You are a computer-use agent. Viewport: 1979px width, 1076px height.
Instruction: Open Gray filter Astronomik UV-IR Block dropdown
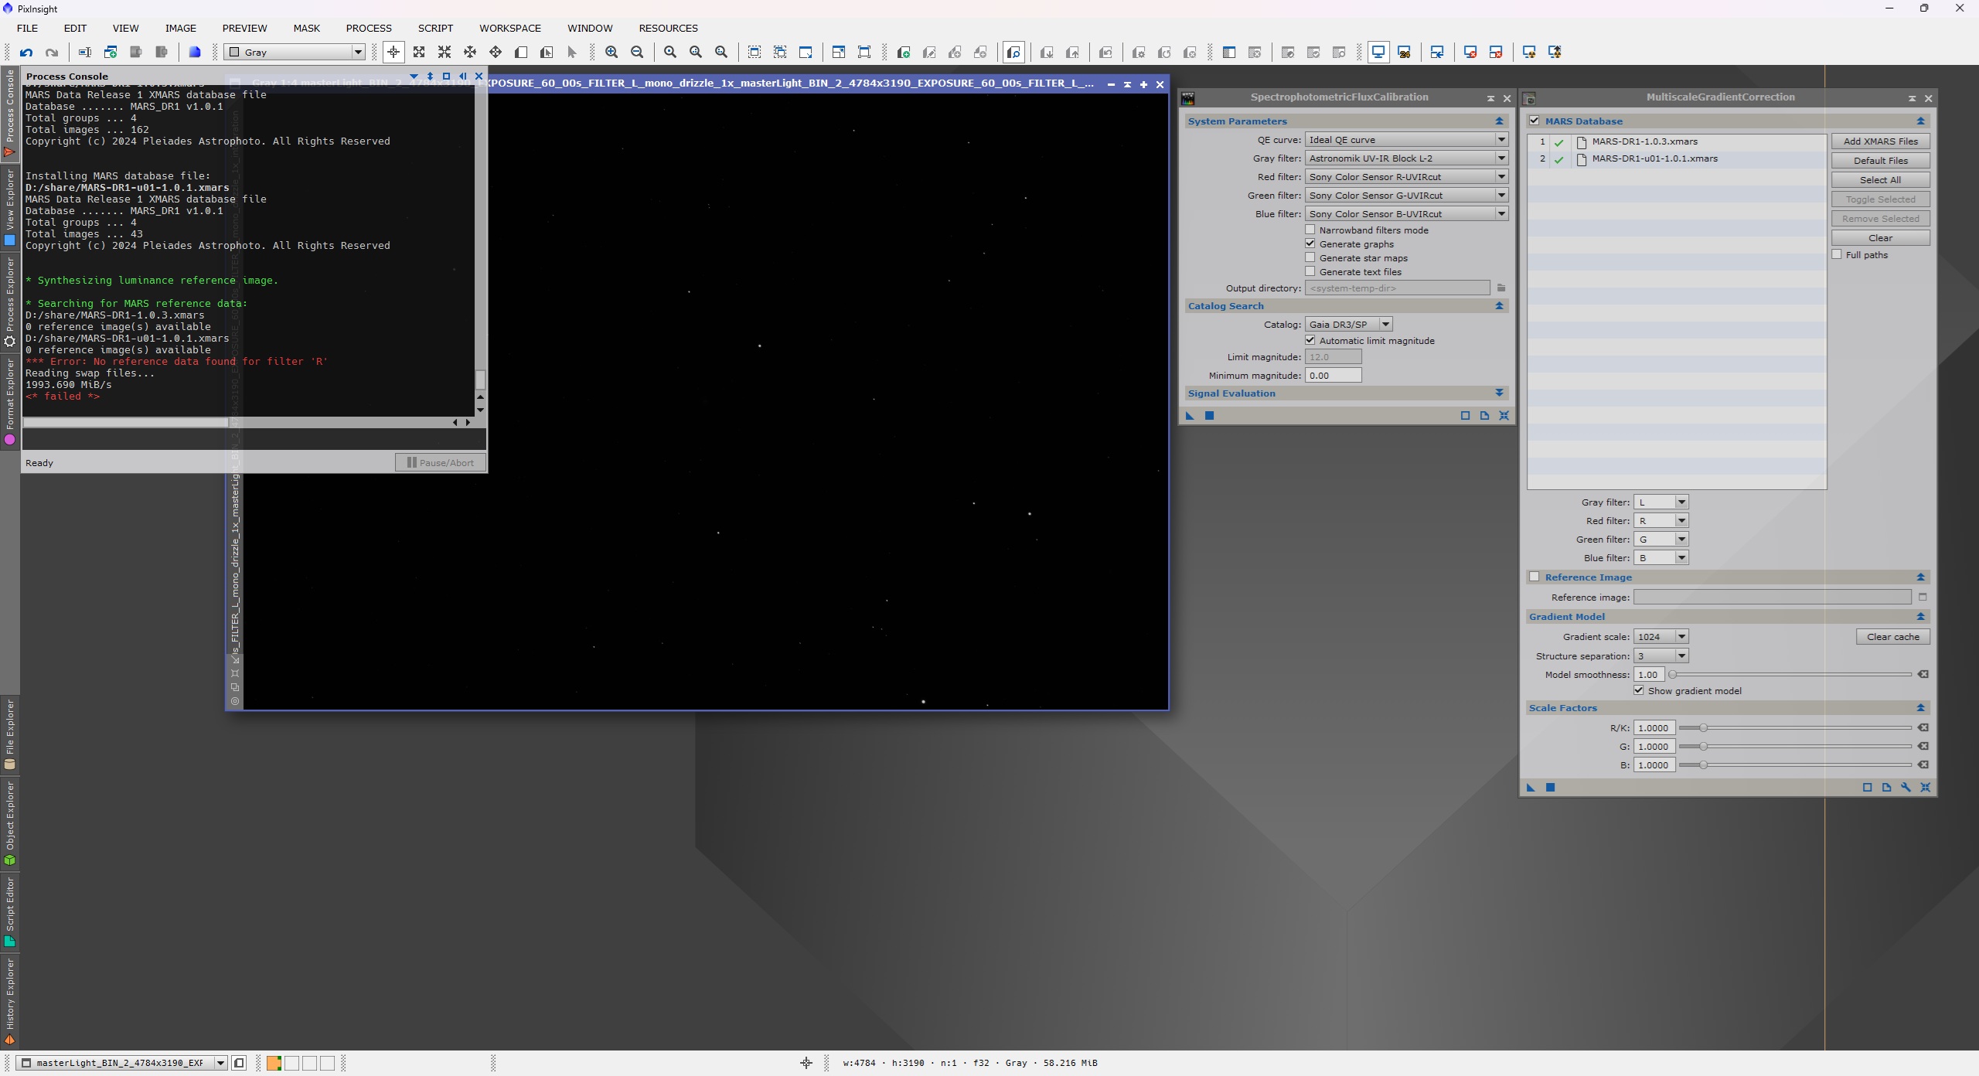(x=1406, y=158)
